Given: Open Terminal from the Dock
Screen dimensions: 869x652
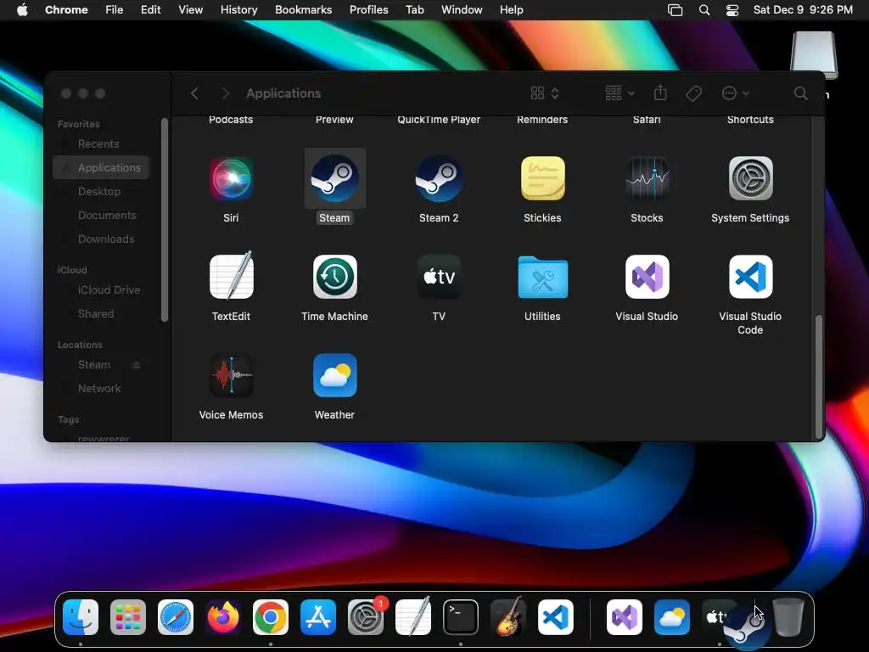Looking at the screenshot, I should click(x=461, y=617).
